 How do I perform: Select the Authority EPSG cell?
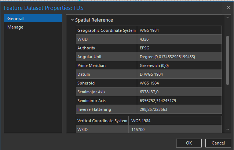tap(145, 48)
